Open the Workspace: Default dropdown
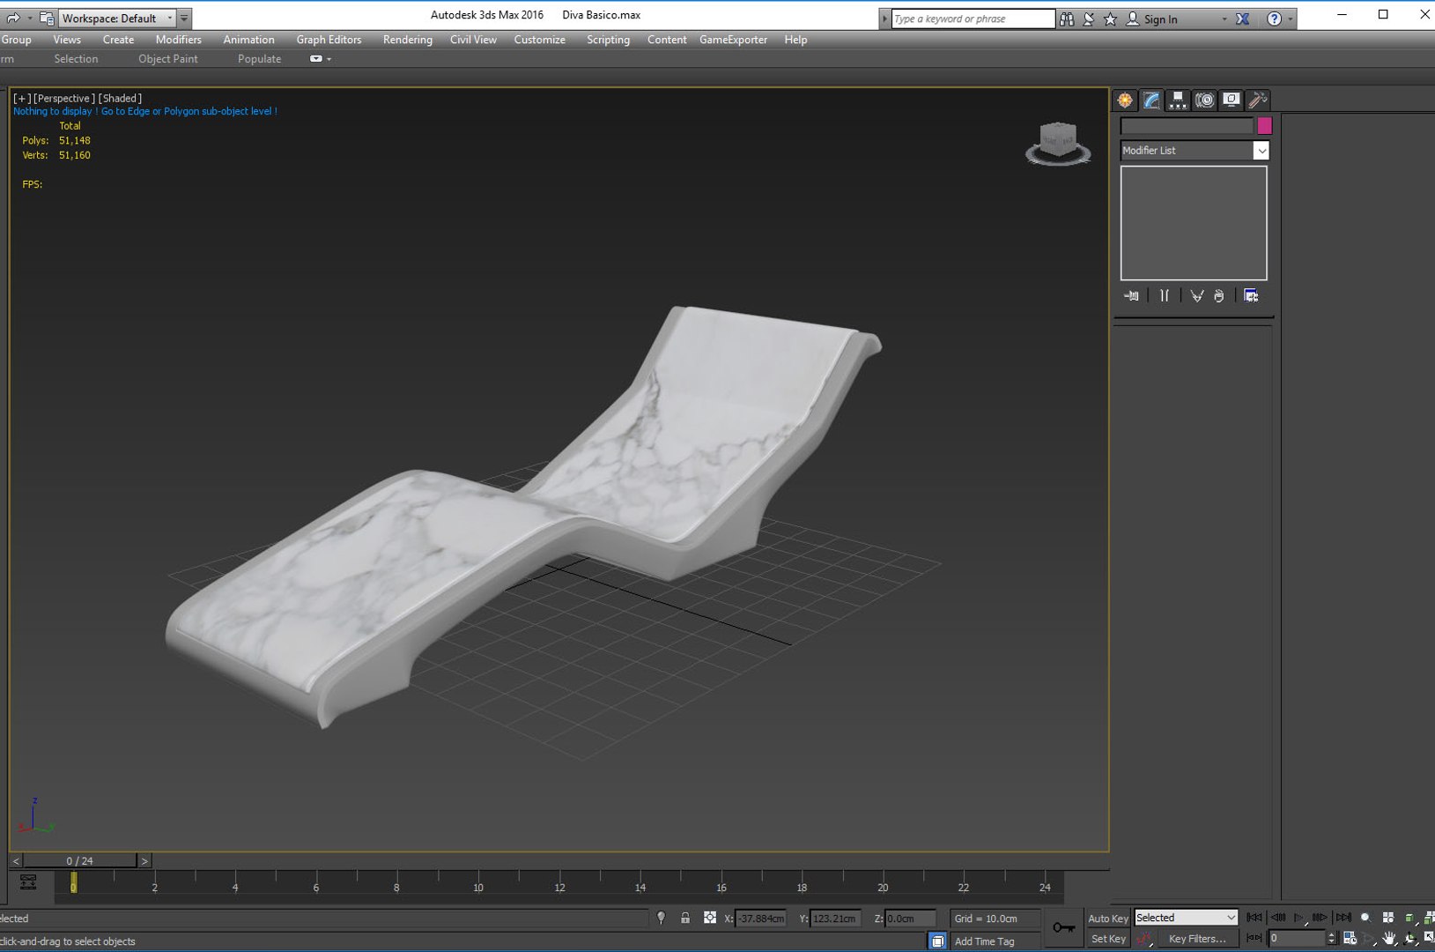Screen dimensions: 1435x952 (x=117, y=19)
